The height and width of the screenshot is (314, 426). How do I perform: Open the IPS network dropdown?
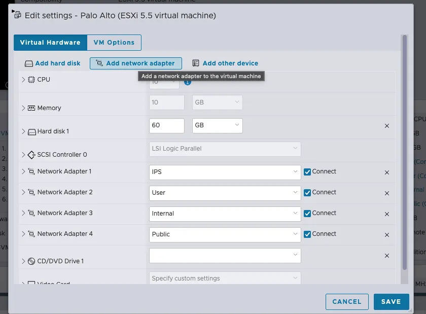(225, 172)
